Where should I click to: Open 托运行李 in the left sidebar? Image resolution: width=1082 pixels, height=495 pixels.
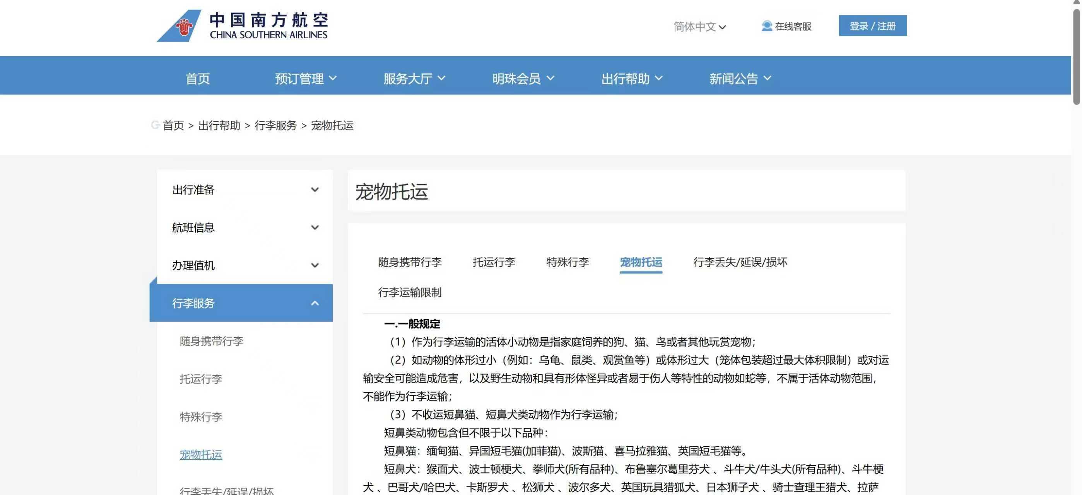tap(201, 379)
